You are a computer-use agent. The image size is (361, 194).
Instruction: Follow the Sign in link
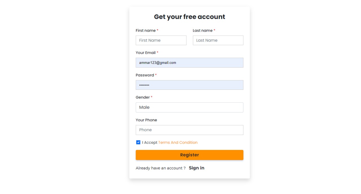click(x=197, y=168)
